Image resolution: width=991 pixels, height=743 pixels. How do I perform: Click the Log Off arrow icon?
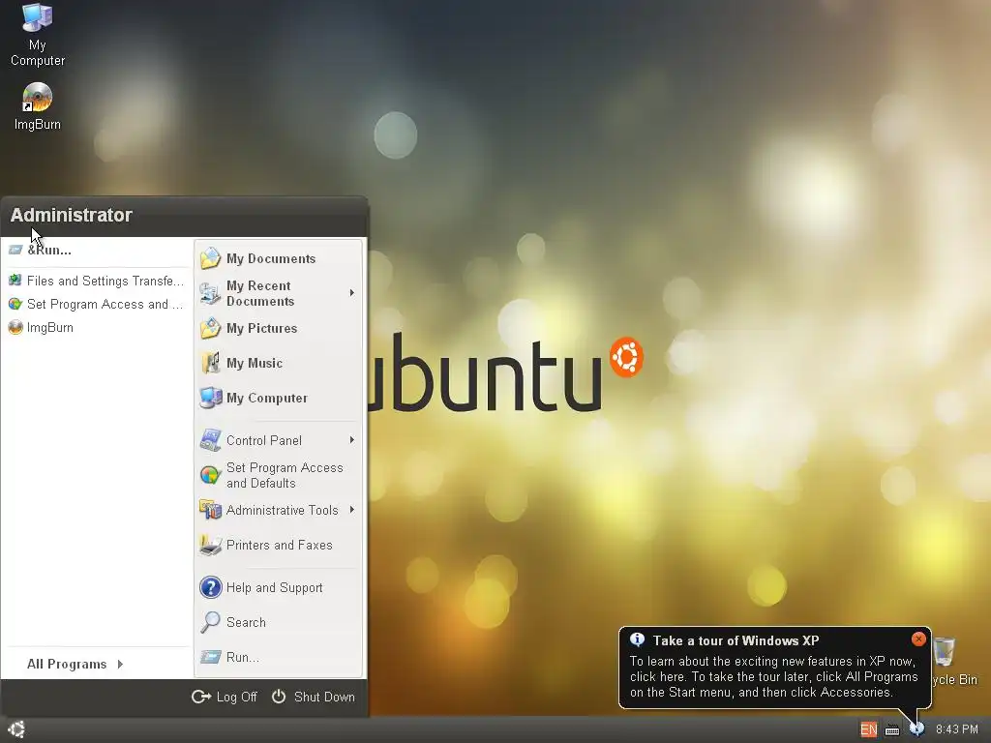pos(201,697)
